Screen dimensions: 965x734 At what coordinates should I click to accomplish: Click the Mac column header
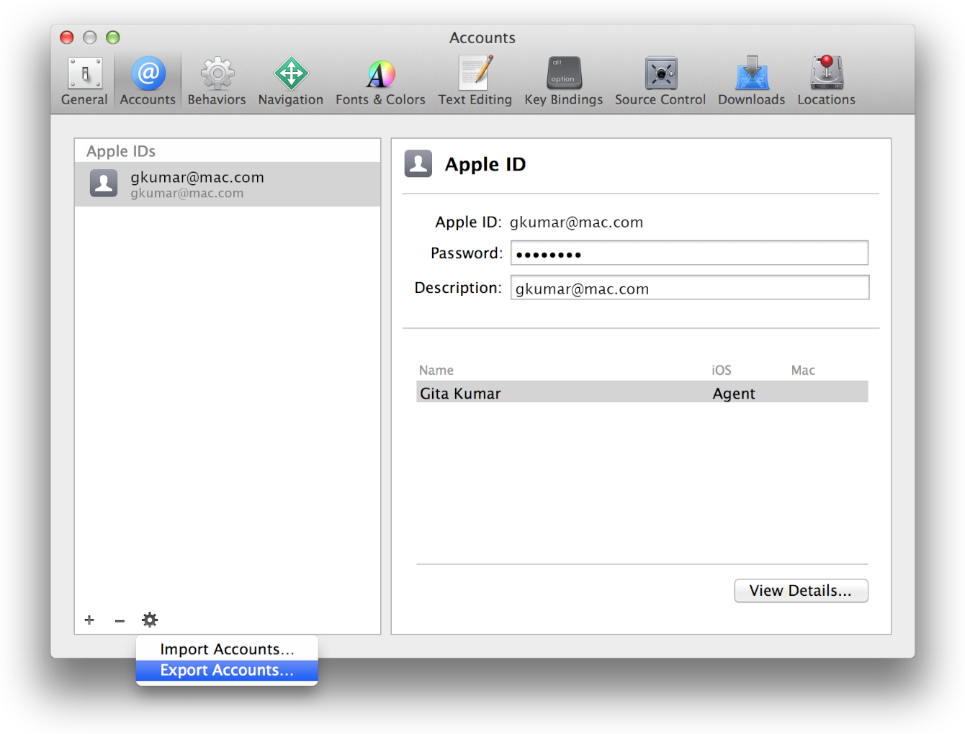pyautogui.click(x=803, y=370)
